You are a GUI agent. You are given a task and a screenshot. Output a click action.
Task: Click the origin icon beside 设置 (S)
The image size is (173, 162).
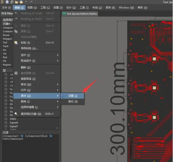63,96
